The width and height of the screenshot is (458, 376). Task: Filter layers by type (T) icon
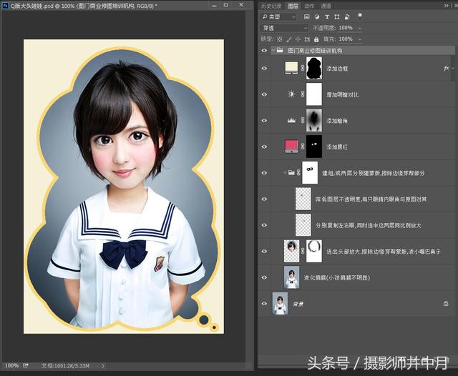tap(327, 17)
